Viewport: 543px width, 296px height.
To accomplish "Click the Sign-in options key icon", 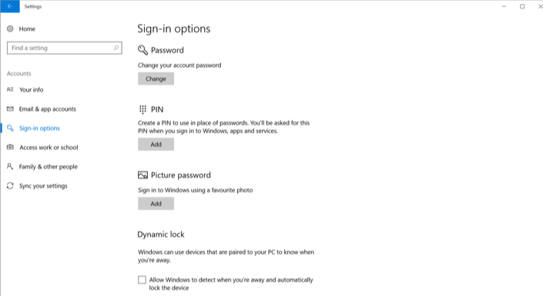I will [x=10, y=128].
